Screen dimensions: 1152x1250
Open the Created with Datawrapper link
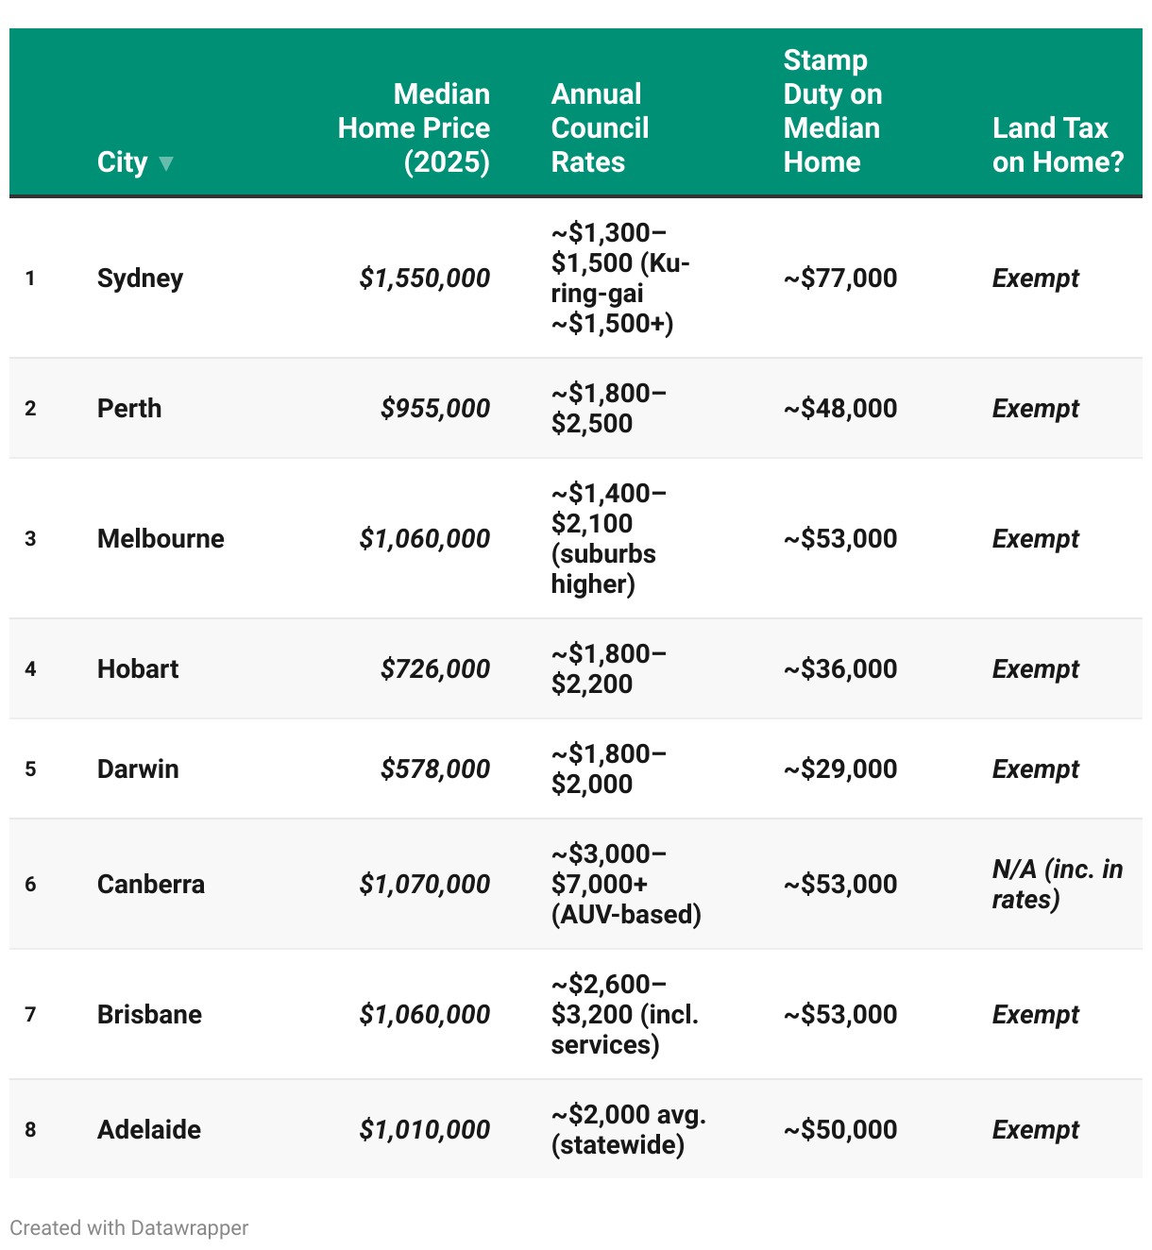click(129, 1227)
